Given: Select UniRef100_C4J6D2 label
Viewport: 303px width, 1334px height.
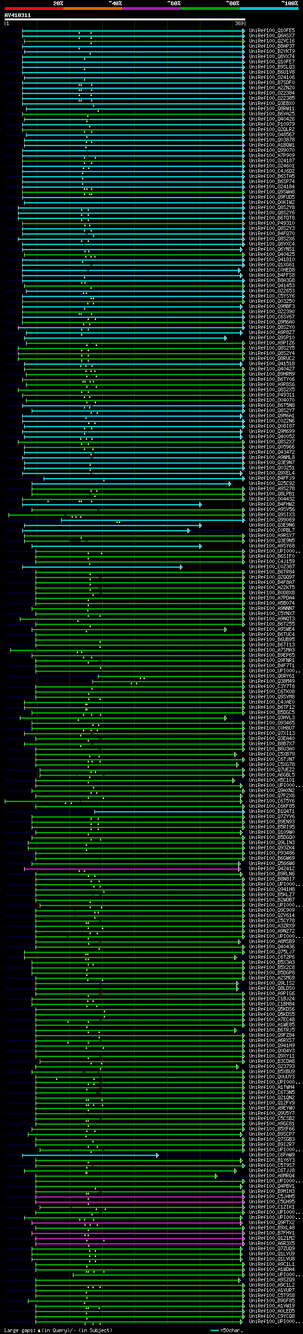Looking at the screenshot, I should pyautogui.click(x=272, y=171).
